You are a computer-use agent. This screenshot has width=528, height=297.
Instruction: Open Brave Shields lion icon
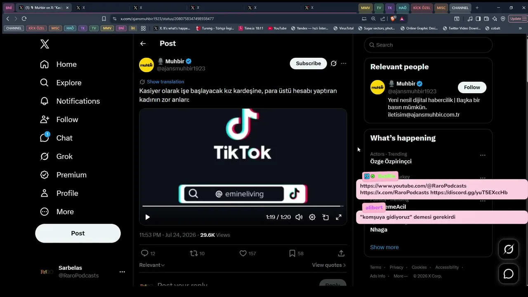tap(393, 19)
